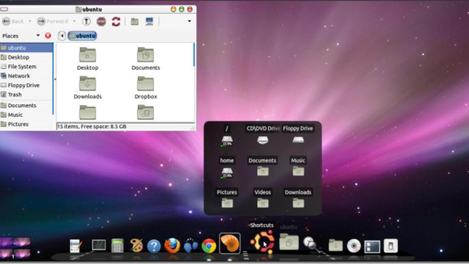The width and height of the screenshot is (469, 264).
Task: Click the ubuntu path bar button
Action: click(x=82, y=36)
